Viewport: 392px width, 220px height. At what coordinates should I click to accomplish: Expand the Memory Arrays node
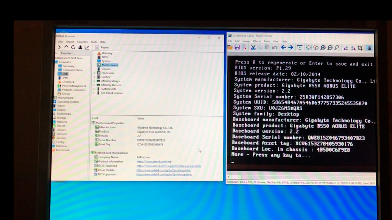(94, 81)
